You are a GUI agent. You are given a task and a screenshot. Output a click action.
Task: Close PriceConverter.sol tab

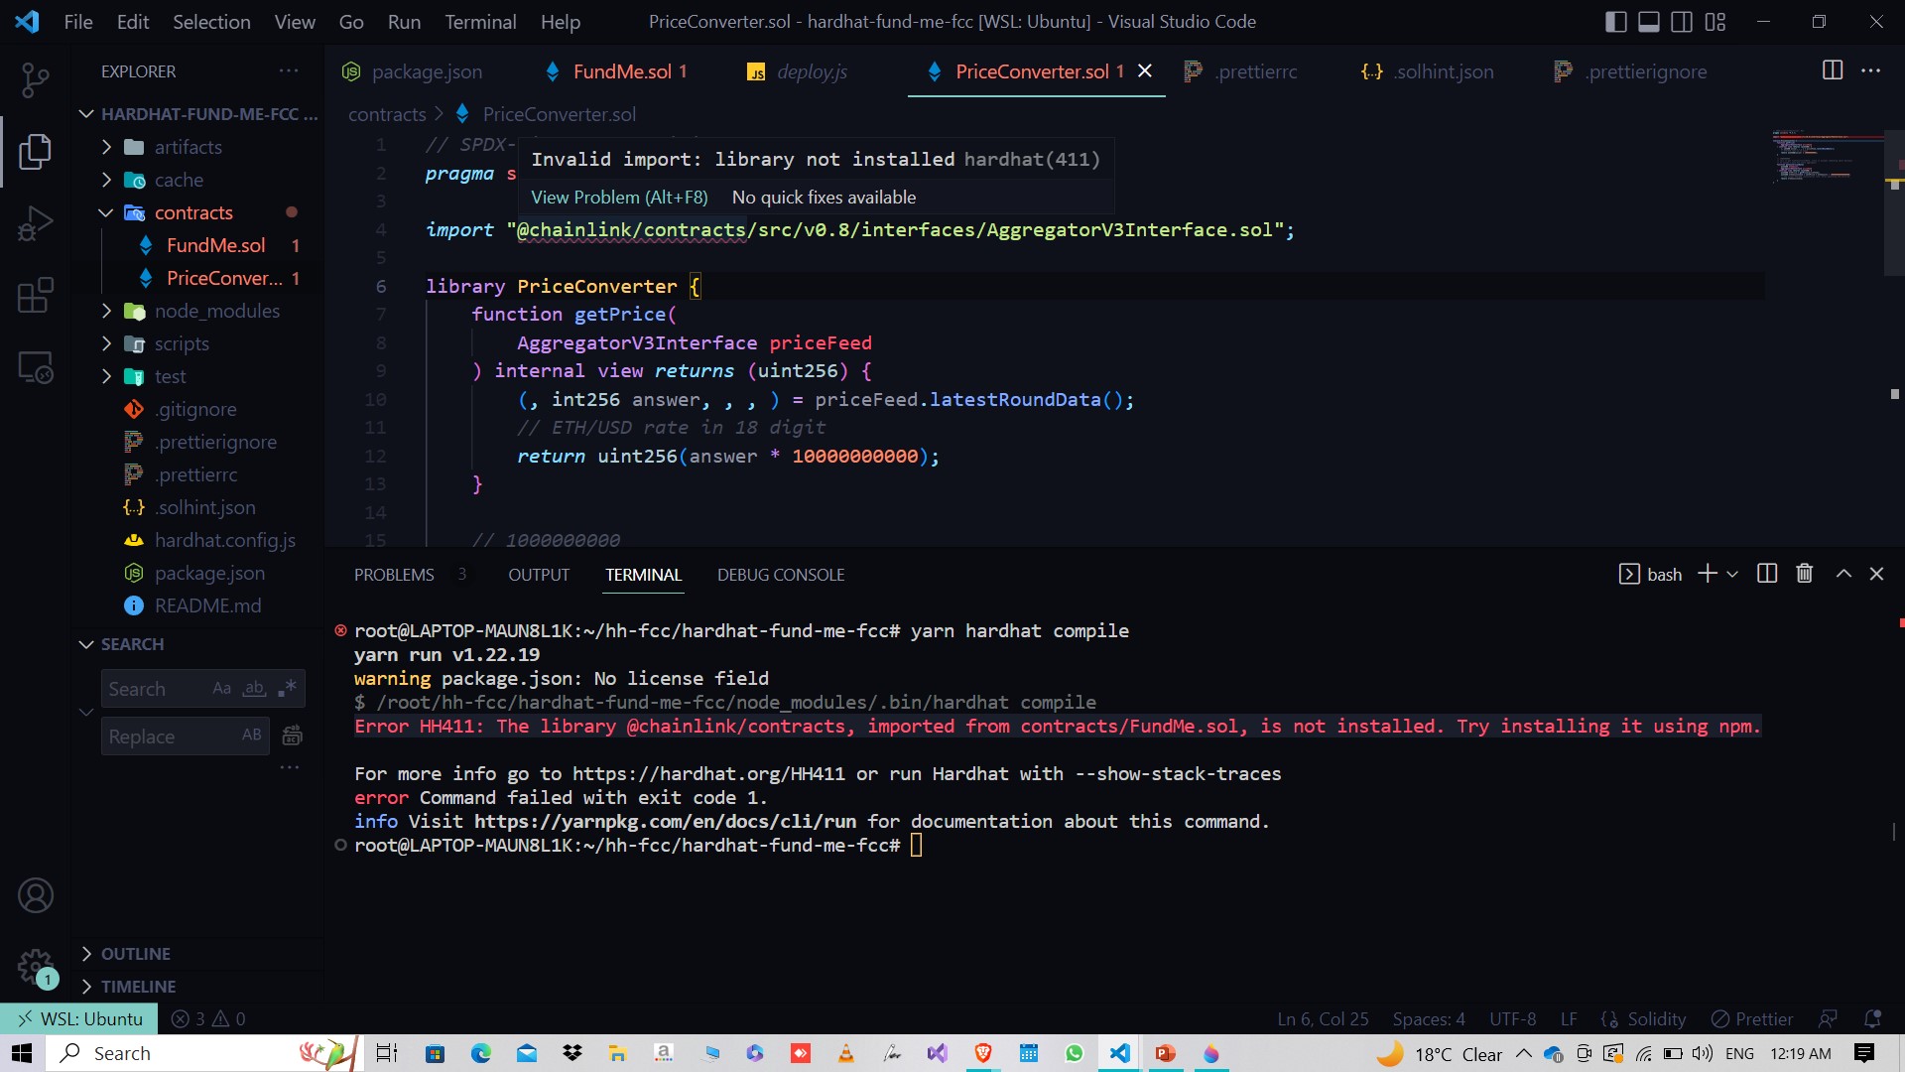pos(1144,70)
